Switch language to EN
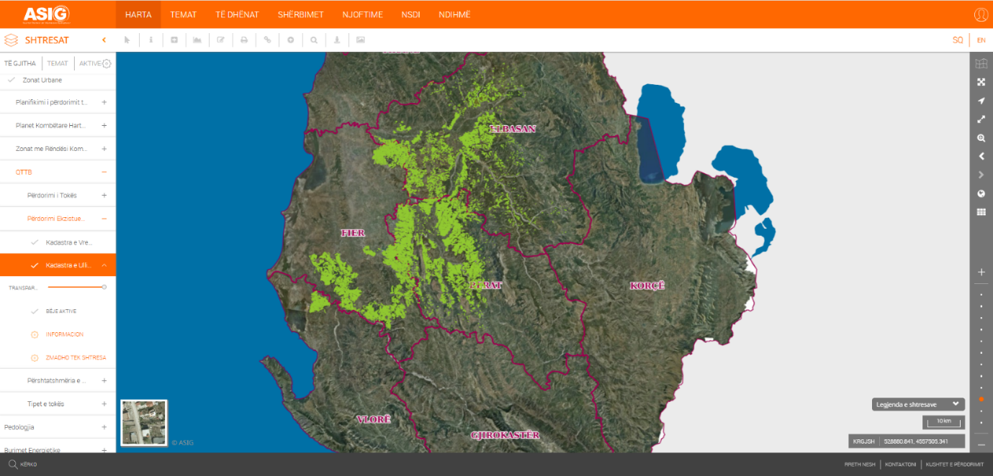Viewport: 993px width, 476px height. click(x=981, y=40)
